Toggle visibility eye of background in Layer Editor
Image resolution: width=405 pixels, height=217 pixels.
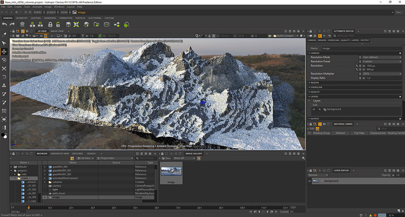coord(310,181)
